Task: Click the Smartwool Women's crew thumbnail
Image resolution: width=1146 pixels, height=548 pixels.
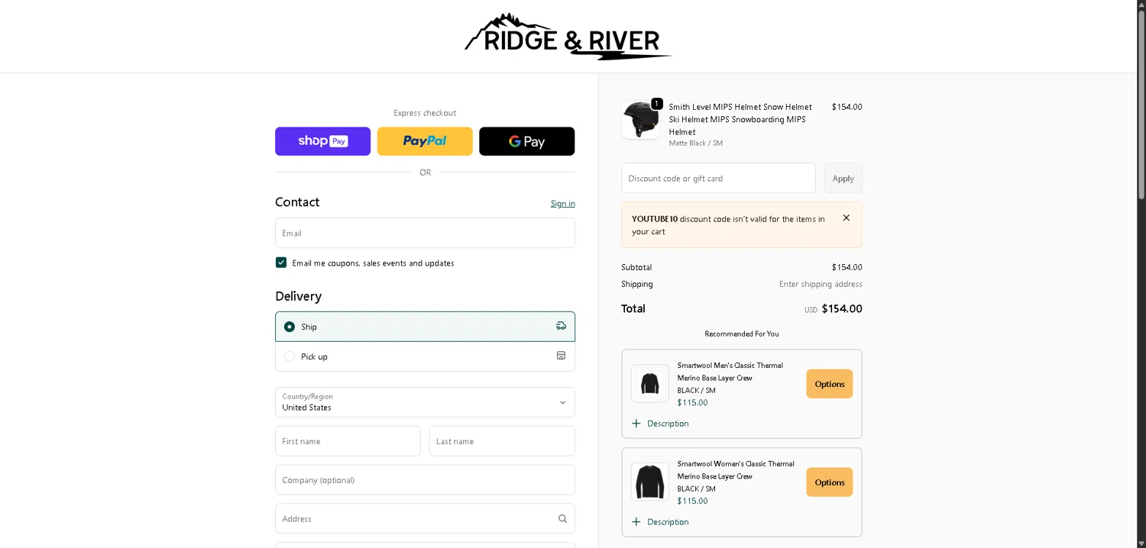Action: (650, 482)
